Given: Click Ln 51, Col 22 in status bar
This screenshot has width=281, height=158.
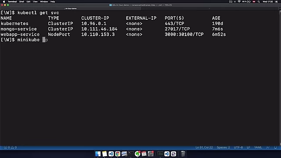Looking at the screenshot, I should pos(204,147).
